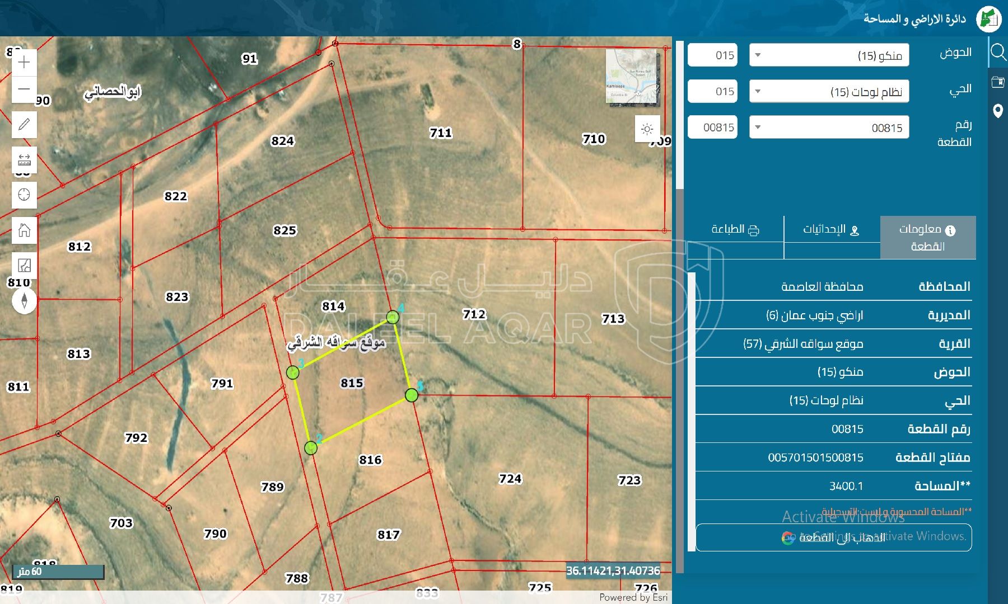1008x604 pixels.
Task: Return to the home map extent
Action: click(x=24, y=230)
